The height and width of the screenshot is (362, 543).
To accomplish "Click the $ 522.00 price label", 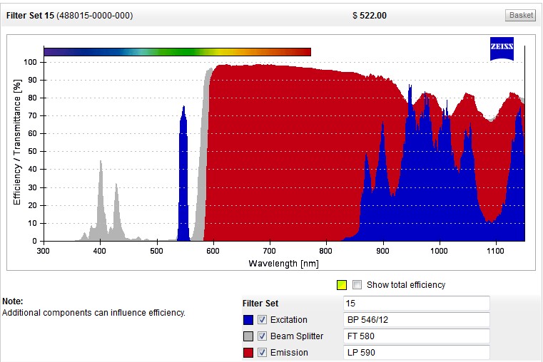I will (x=370, y=15).
